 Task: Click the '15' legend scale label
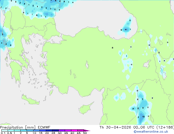click(41, 133)
